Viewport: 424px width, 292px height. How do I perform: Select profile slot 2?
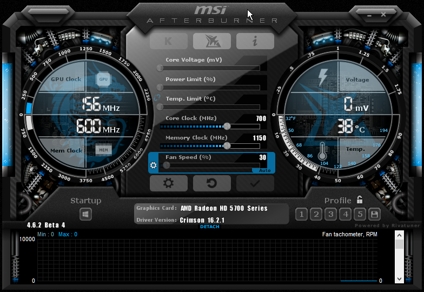point(316,214)
